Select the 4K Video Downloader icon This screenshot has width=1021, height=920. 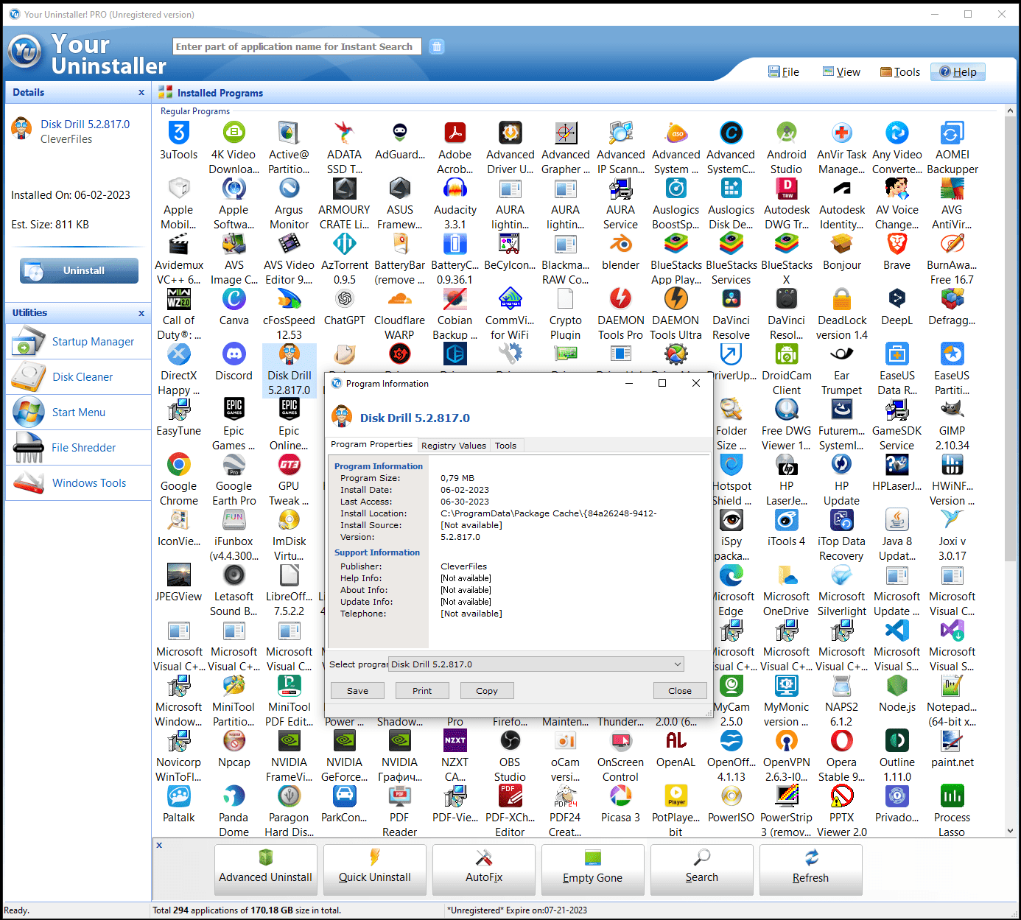234,133
